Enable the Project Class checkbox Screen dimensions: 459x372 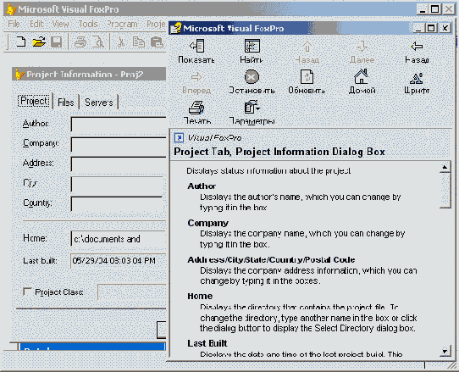27,291
